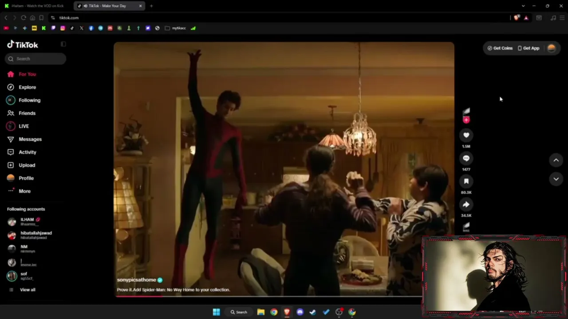Follow the creator with the red plus button
The height and width of the screenshot is (319, 568).
click(x=466, y=120)
